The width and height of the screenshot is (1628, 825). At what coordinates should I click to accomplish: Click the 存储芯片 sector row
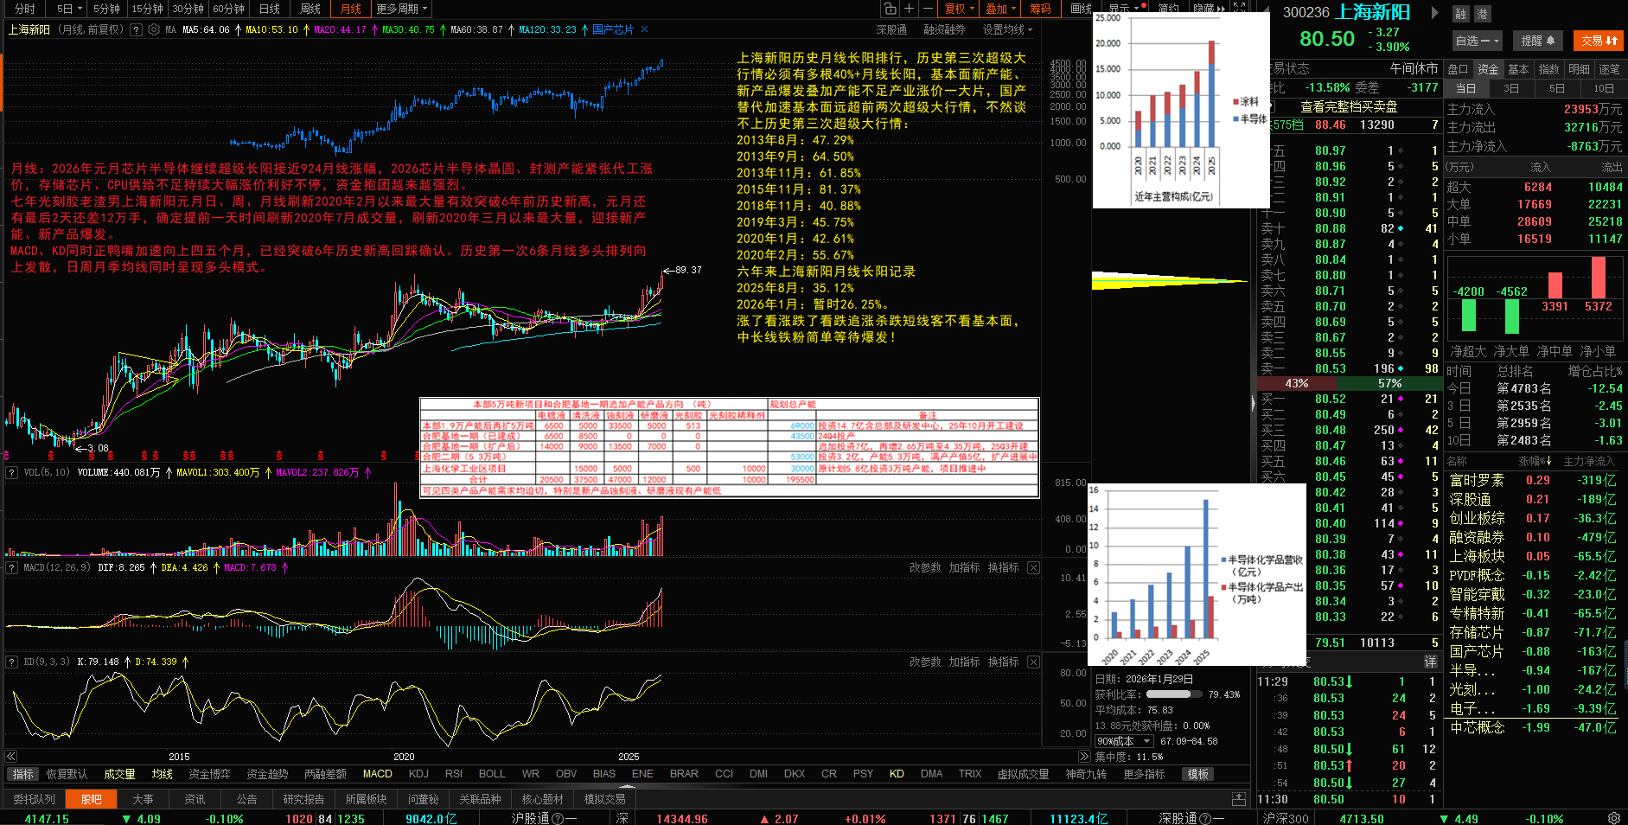[x=1533, y=632]
